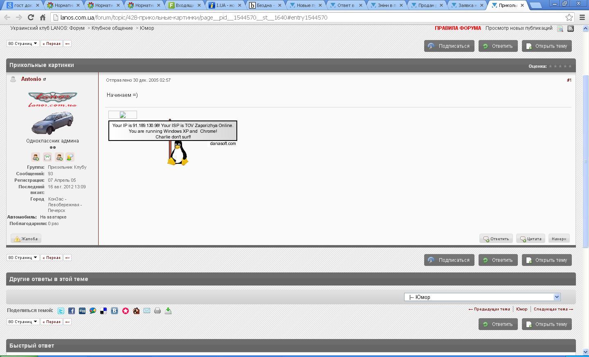Click the printer icon to print topic
The width and height of the screenshot is (589, 357).
tap(157, 311)
